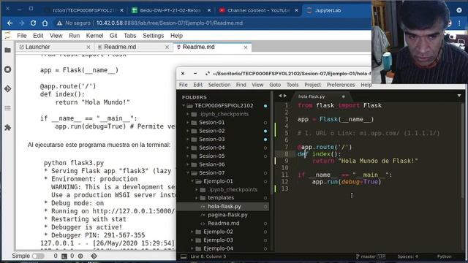Click the Sesion-06 folder name
Screen dimensions: 468x263
click(212, 164)
